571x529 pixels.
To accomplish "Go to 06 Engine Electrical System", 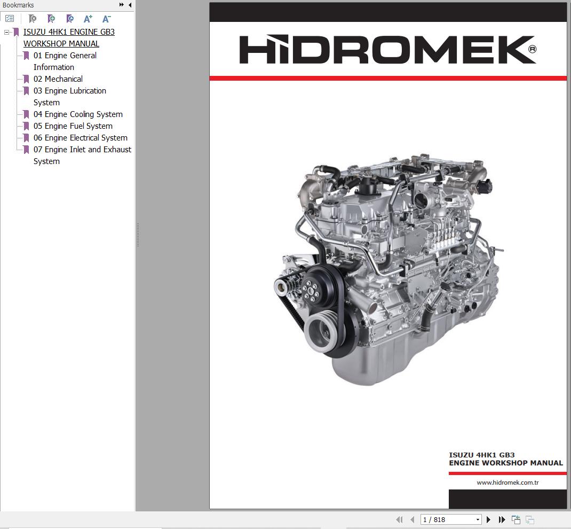I will pyautogui.click(x=81, y=138).
